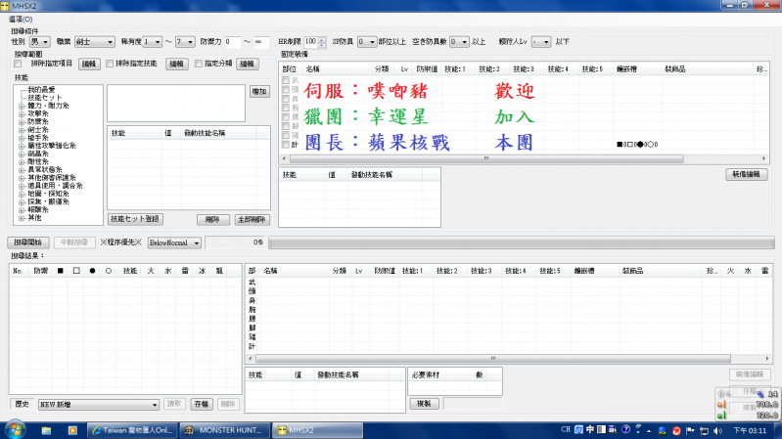Image resolution: width=782 pixels, height=439 pixels.
Task: Open the 空き防具數 dropdown
Action: 459,42
